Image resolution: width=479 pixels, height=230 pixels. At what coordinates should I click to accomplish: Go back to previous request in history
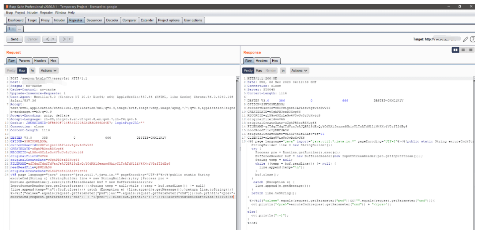47,39
